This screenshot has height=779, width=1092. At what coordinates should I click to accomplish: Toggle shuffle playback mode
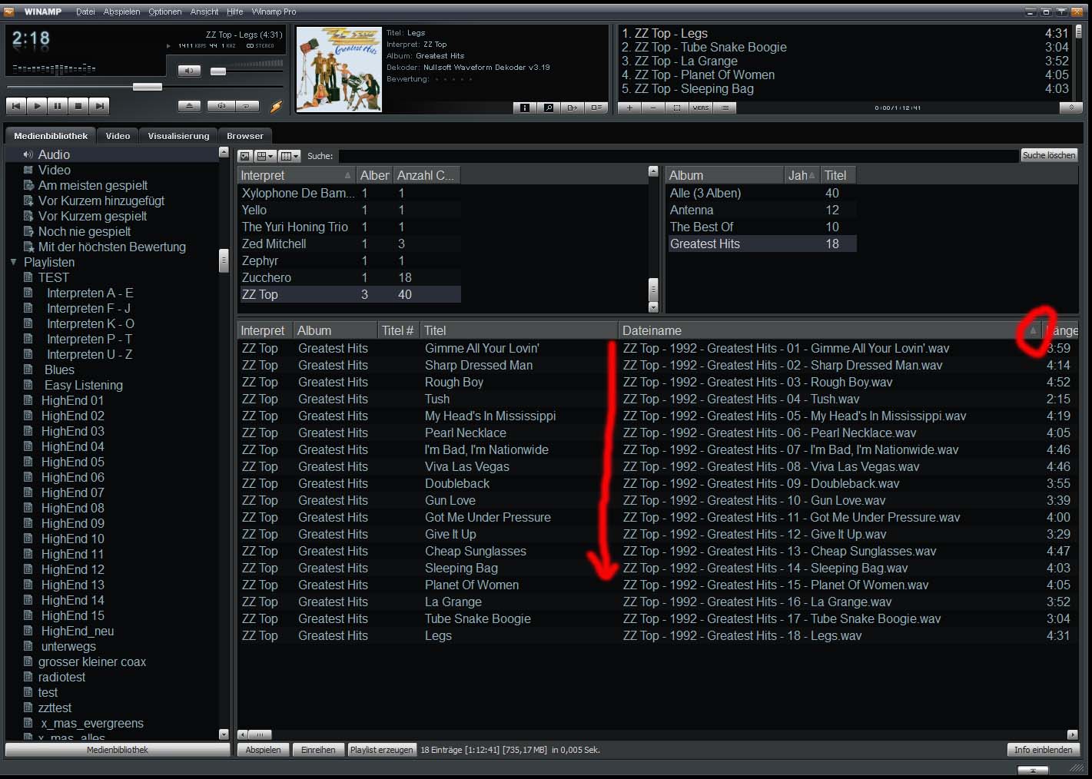222,106
